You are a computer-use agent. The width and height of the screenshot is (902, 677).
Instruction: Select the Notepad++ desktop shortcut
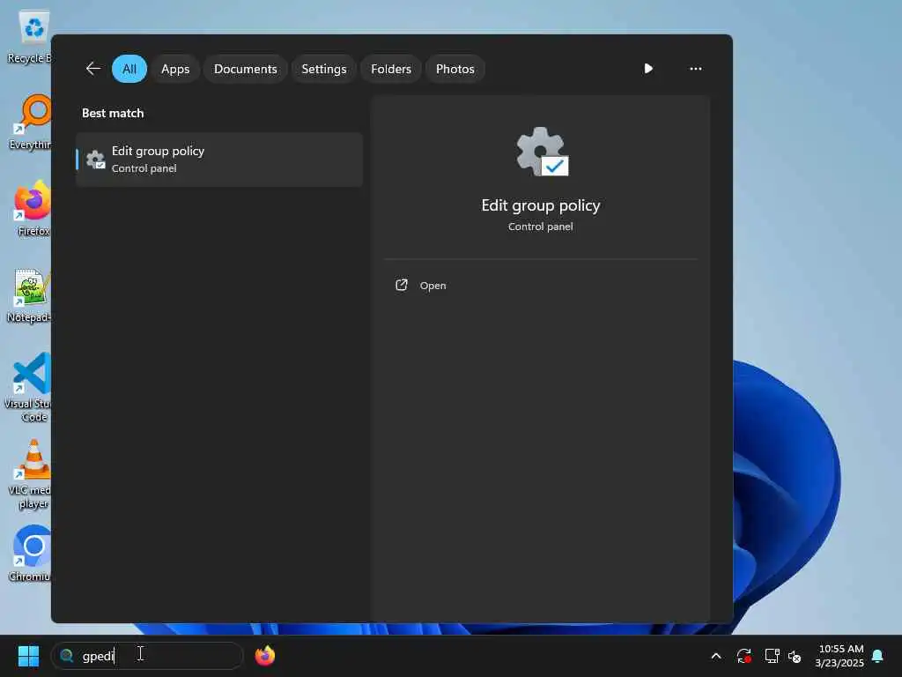tap(29, 296)
